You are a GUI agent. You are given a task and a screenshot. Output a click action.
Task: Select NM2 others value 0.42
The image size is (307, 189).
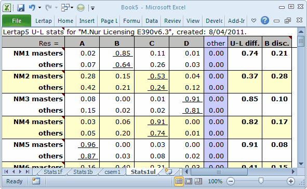pyautogui.click(x=82, y=88)
